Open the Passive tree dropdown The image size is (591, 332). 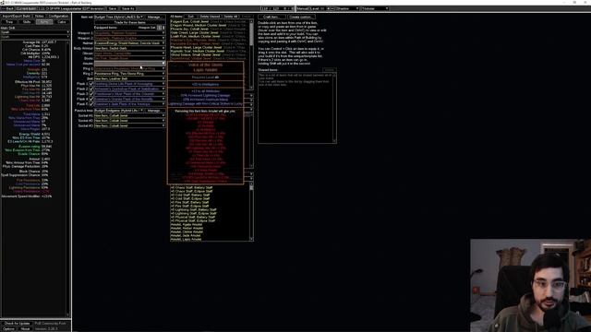[118, 111]
